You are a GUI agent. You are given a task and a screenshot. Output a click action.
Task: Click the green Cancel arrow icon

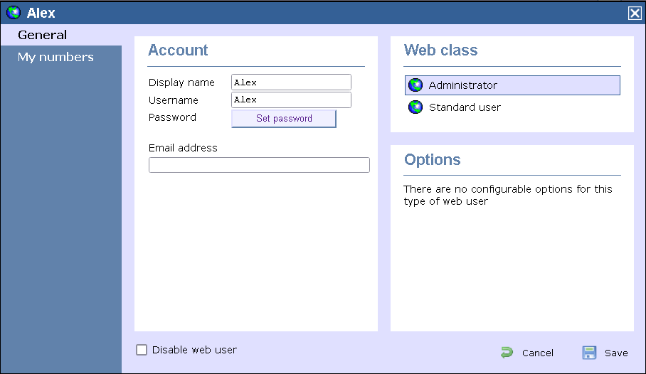(507, 353)
